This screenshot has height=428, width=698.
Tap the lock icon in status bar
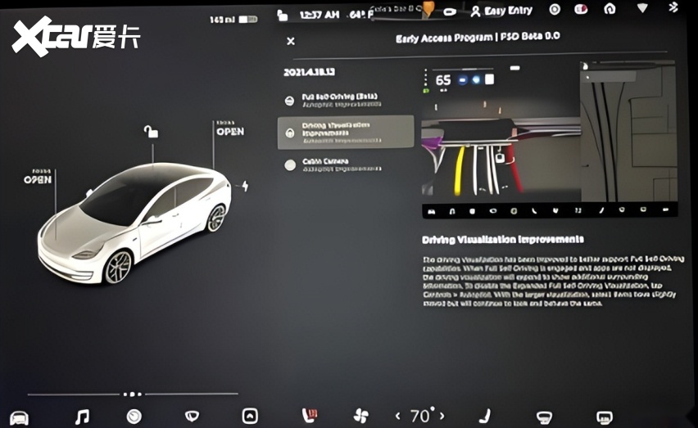(282, 16)
